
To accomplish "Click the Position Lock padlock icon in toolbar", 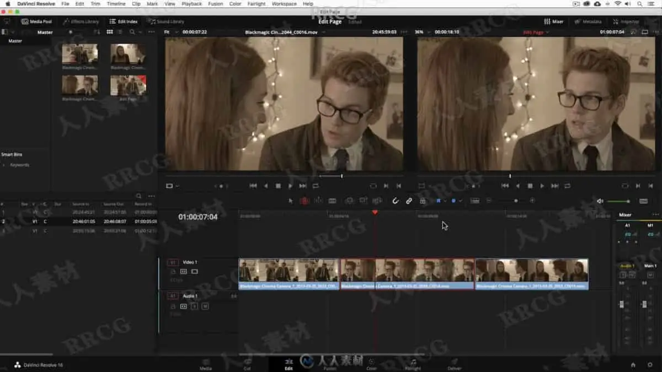I will pos(423,201).
